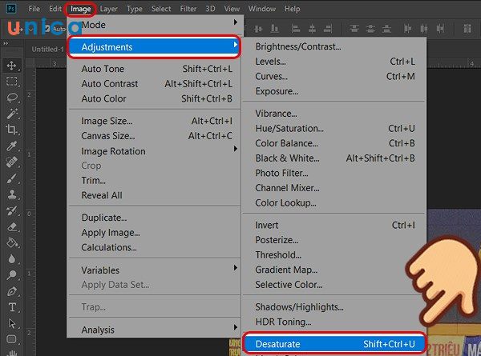
Task: Select the Dodge tool
Action: 12,275
